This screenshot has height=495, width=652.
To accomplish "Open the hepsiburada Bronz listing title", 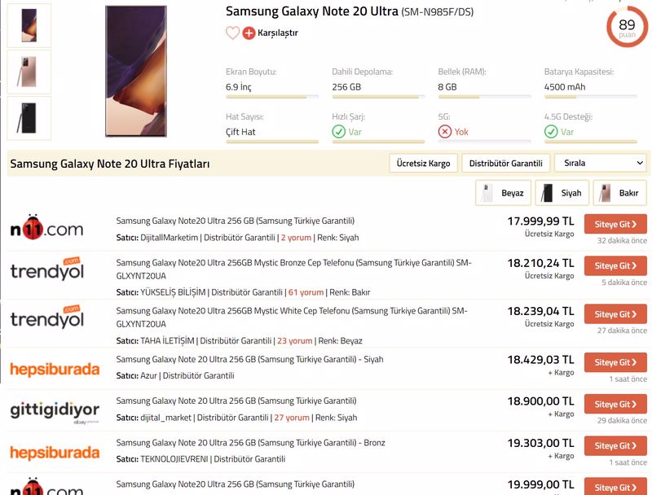I will click(x=250, y=443).
